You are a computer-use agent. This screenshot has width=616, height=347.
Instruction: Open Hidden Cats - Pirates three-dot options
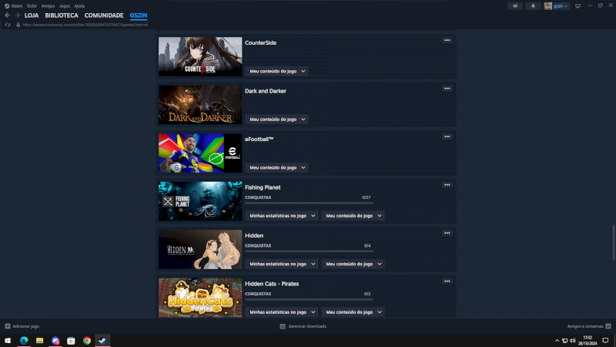tap(447, 281)
